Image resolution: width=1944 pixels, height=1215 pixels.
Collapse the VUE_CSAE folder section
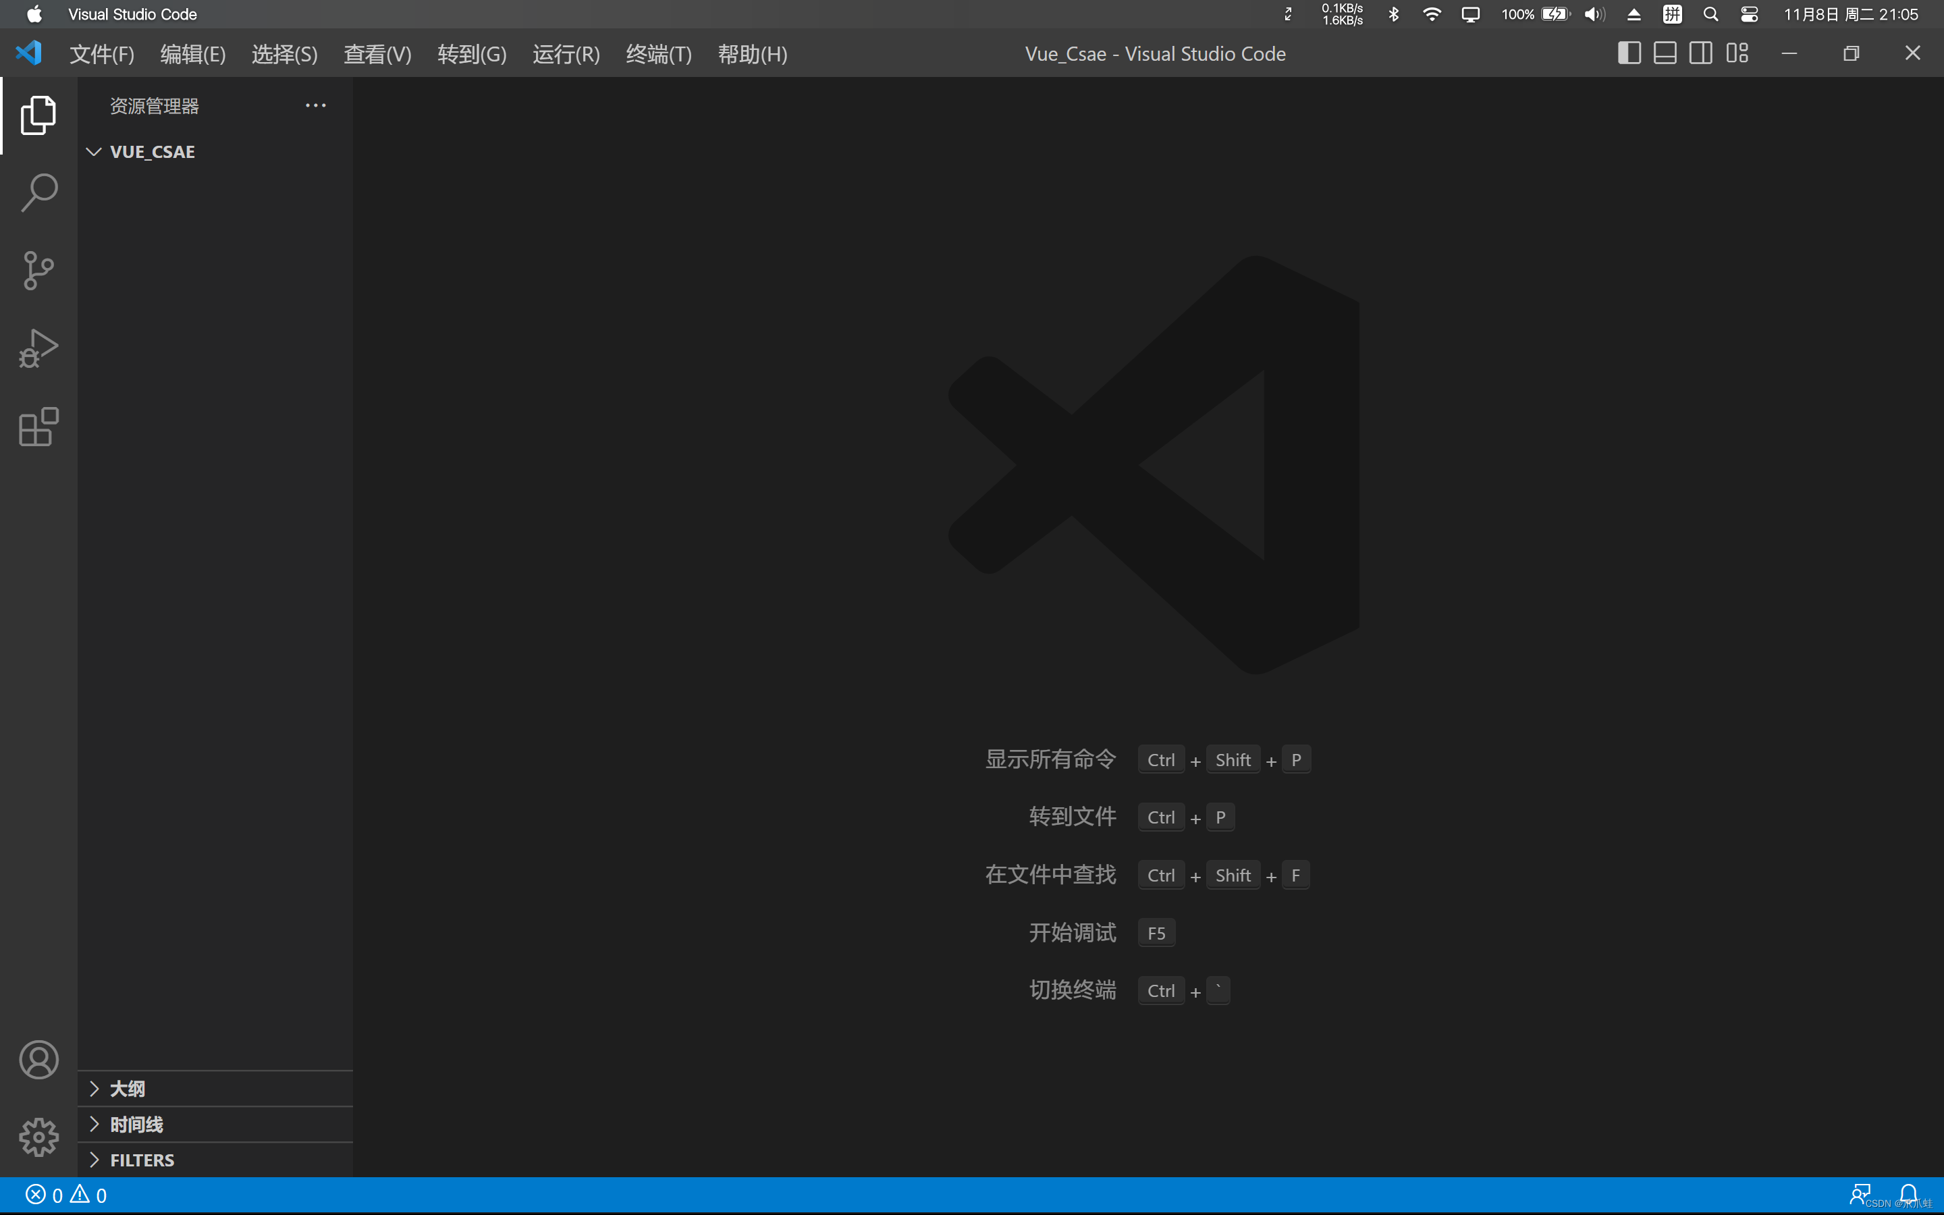tap(215, 151)
